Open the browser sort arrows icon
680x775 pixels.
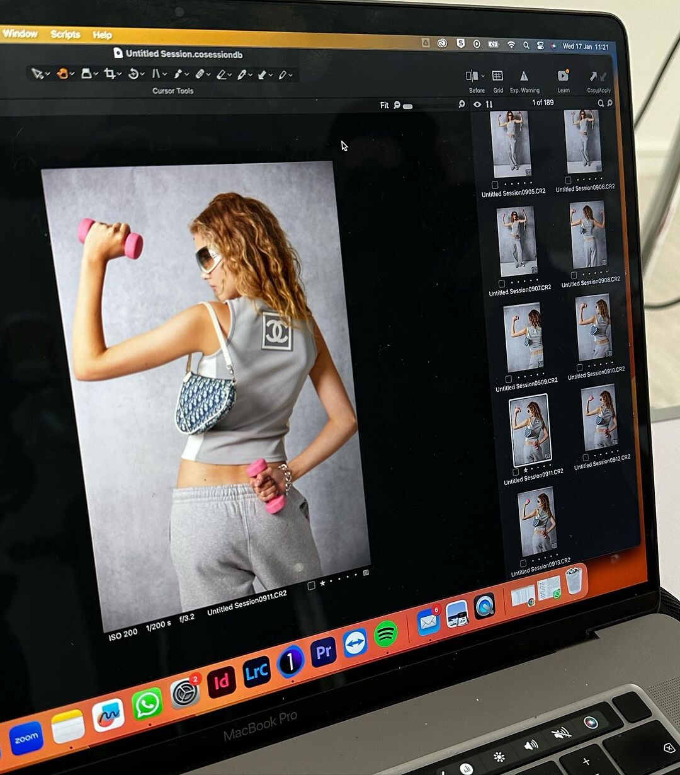click(x=489, y=104)
